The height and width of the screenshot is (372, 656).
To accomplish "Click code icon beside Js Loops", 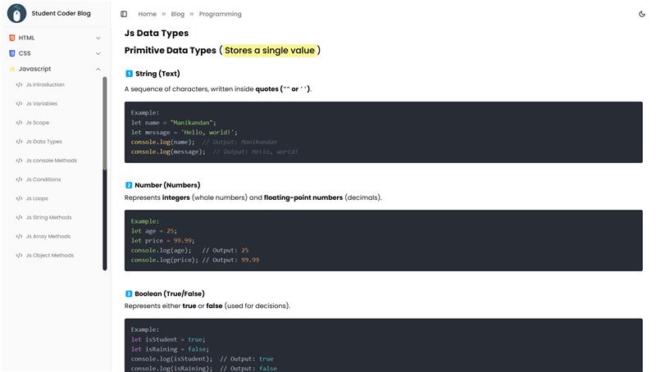I will [x=19, y=198].
